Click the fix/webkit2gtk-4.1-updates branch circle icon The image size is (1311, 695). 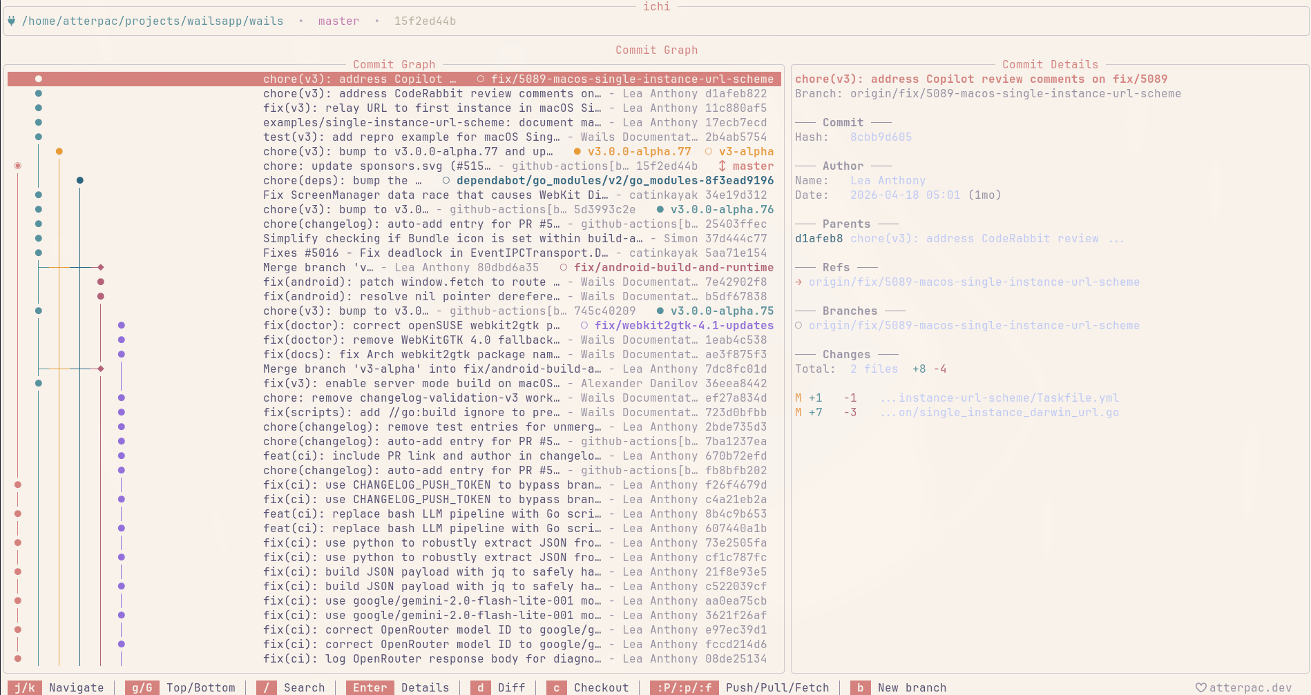584,325
